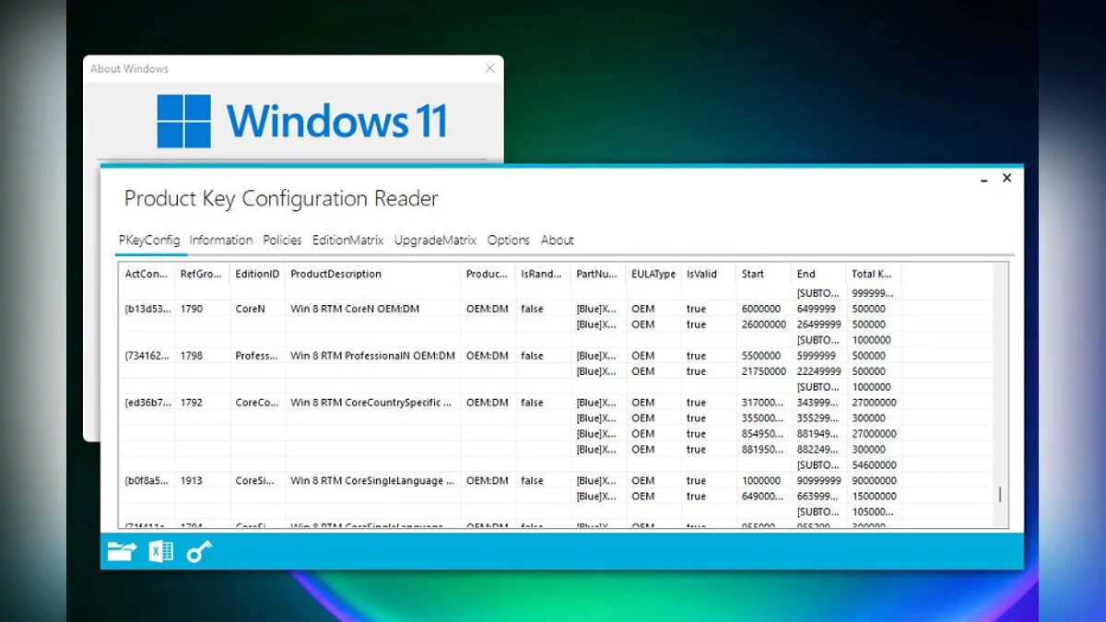The image size is (1106, 622).
Task: Click the key icon in bottom bar
Action: click(199, 551)
